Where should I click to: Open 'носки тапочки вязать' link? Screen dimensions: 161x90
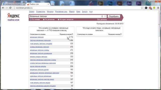pyautogui.click(x=38, y=66)
